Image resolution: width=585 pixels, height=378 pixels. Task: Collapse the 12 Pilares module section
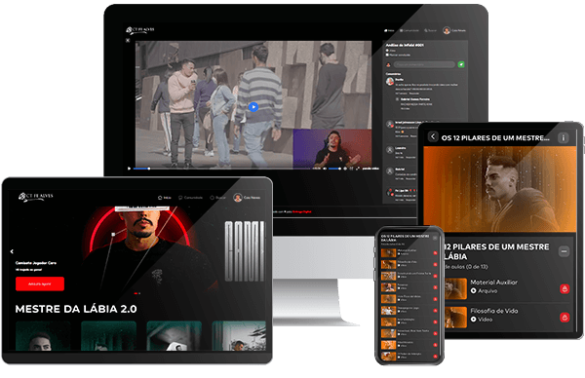(x=564, y=251)
